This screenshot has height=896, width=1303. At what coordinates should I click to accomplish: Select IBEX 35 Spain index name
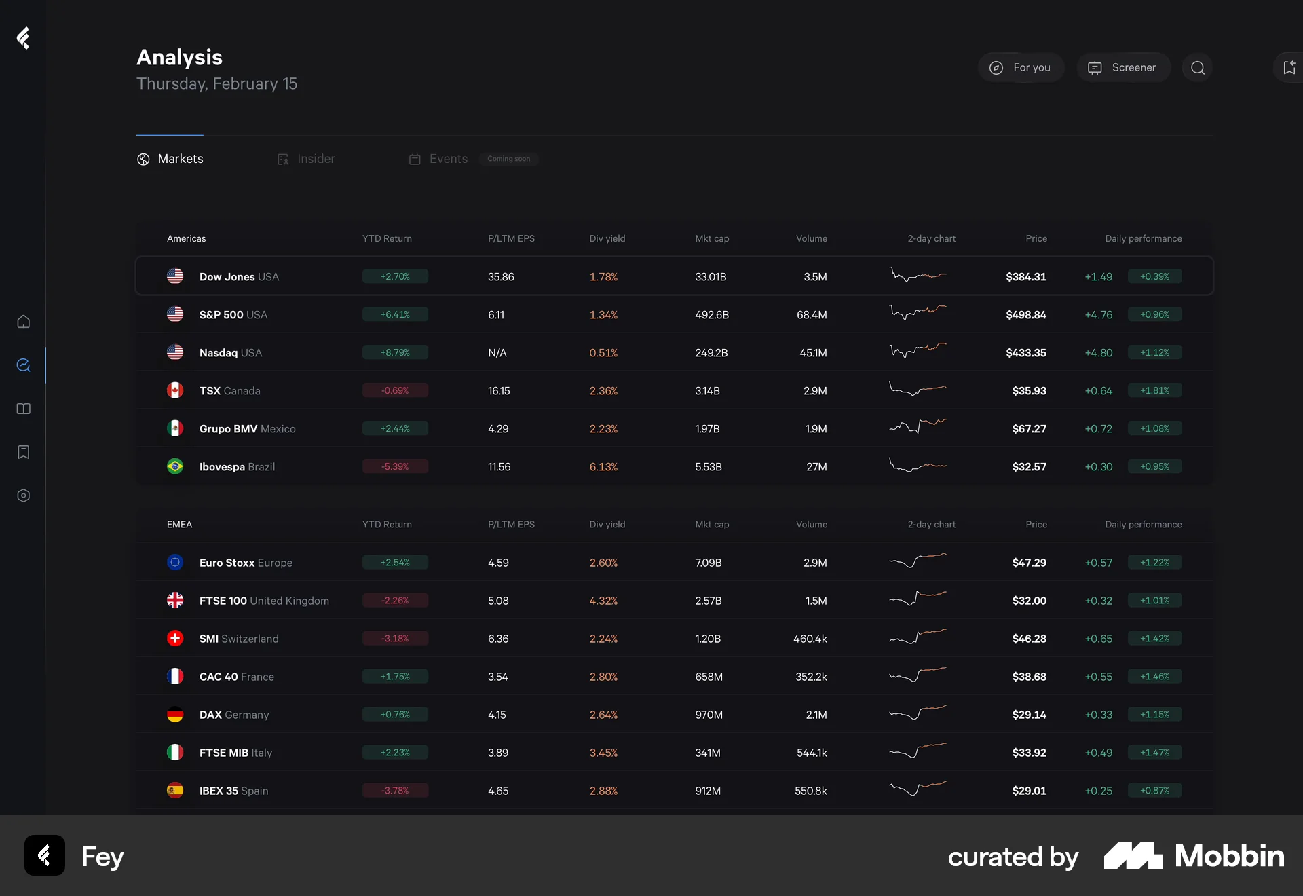(233, 791)
